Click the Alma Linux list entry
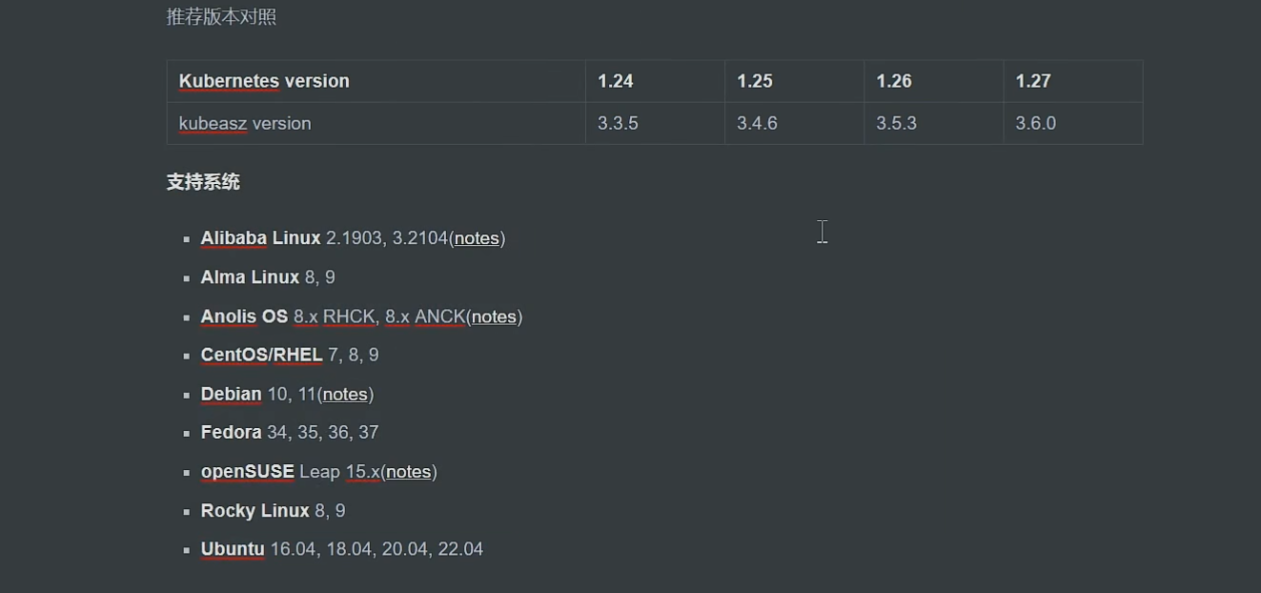The width and height of the screenshot is (1261, 593). [268, 277]
